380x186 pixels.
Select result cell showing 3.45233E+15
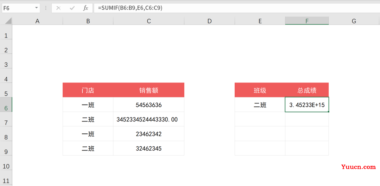pos(307,105)
